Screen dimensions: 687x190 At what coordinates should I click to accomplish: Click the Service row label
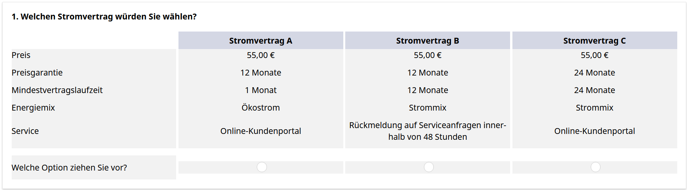(25, 131)
